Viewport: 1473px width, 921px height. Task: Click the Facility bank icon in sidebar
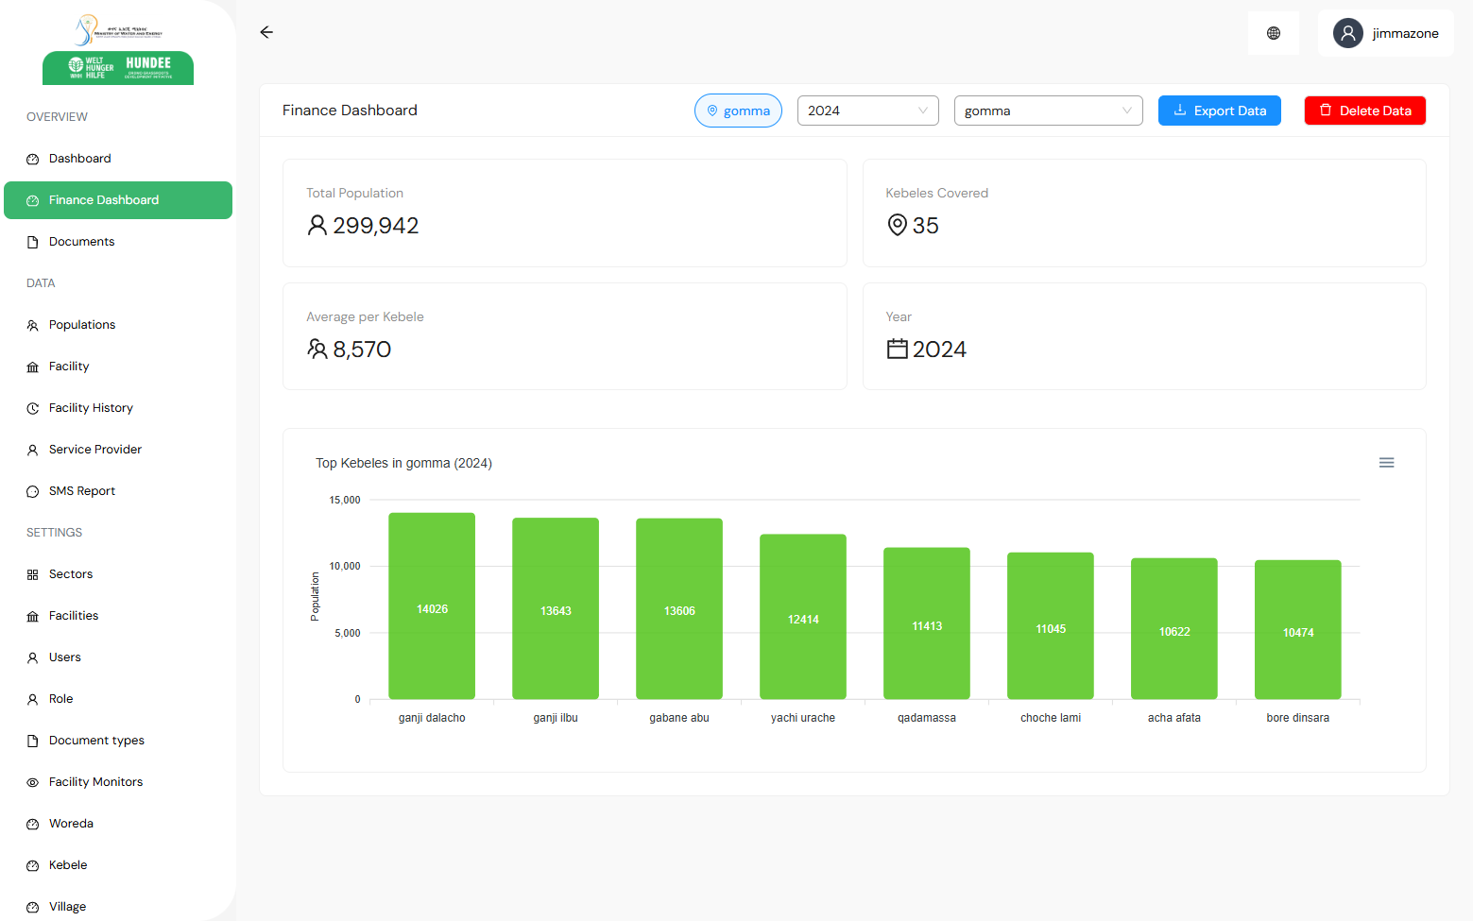coord(33,367)
